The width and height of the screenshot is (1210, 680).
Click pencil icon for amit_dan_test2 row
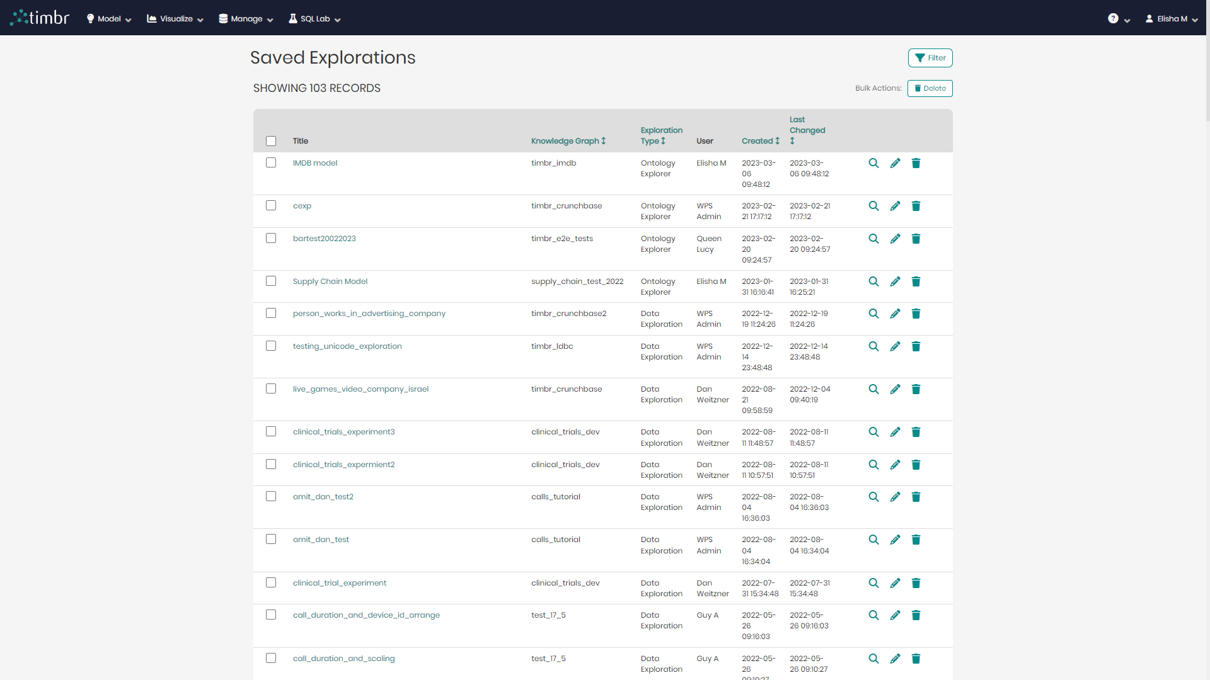click(x=895, y=497)
